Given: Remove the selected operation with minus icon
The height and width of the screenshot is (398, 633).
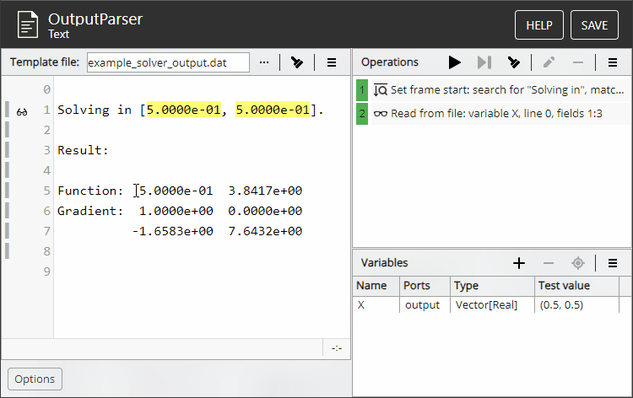Looking at the screenshot, I should point(577,62).
